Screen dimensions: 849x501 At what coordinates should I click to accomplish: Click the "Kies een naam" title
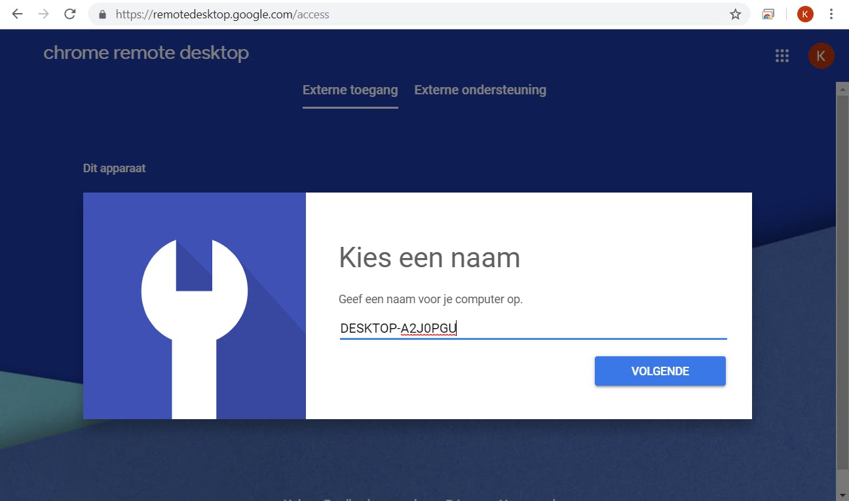click(429, 258)
